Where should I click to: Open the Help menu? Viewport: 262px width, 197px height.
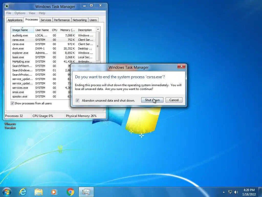[42, 13]
